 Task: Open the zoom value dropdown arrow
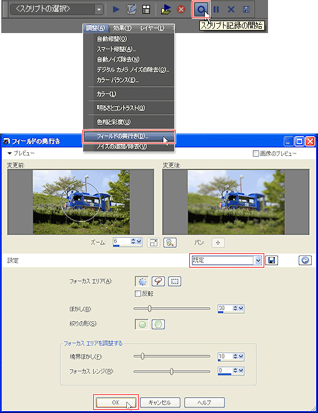pyautogui.click(x=139, y=241)
